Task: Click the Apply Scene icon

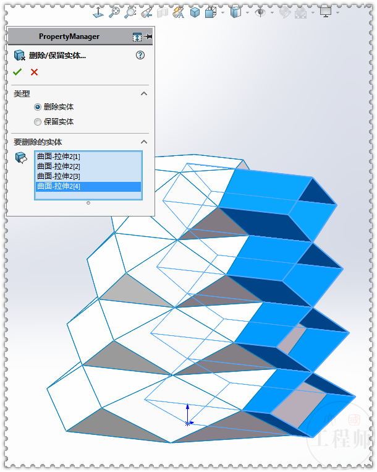Action: (300, 12)
